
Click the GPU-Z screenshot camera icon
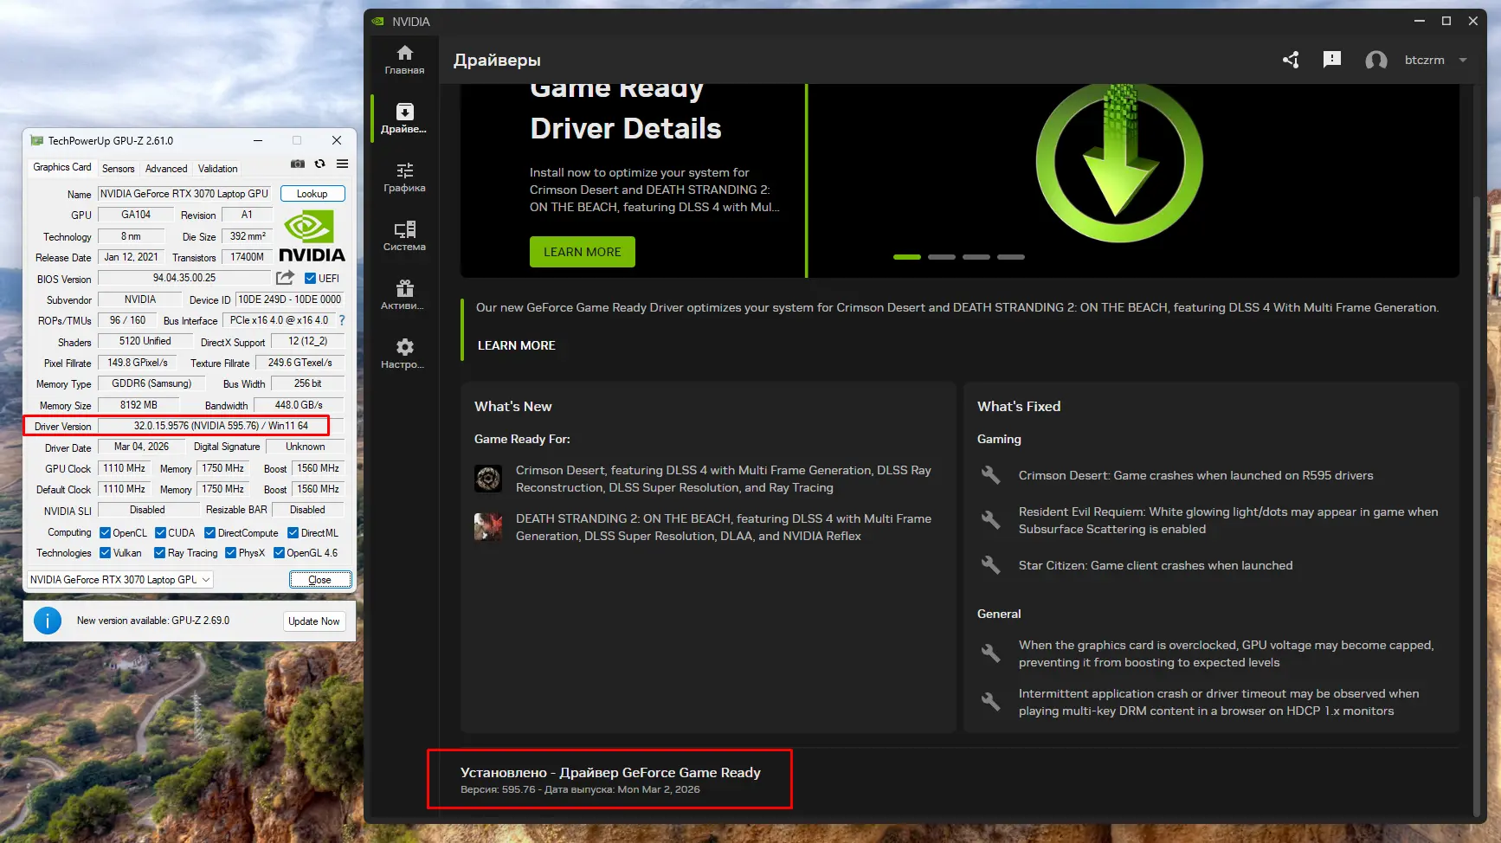[298, 164]
